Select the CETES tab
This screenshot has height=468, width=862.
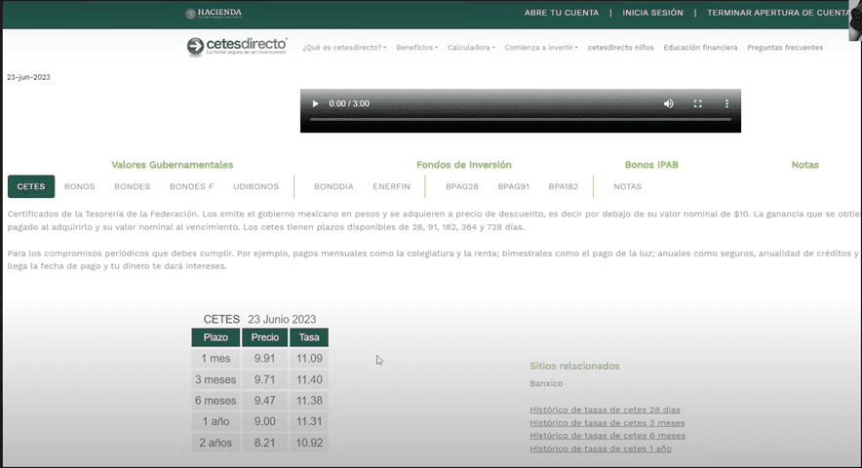click(31, 186)
